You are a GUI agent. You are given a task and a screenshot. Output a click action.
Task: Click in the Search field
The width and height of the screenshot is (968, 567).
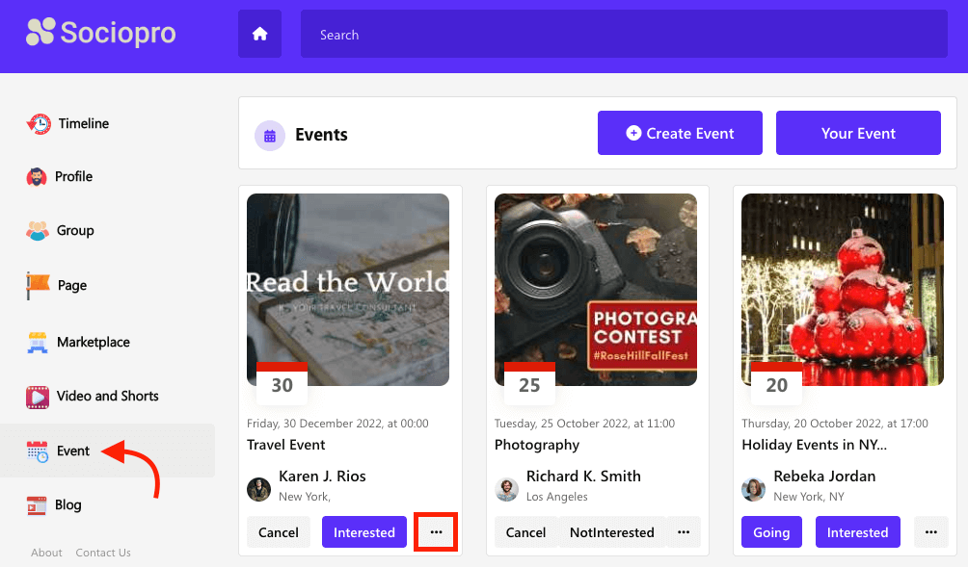pyautogui.click(x=623, y=35)
